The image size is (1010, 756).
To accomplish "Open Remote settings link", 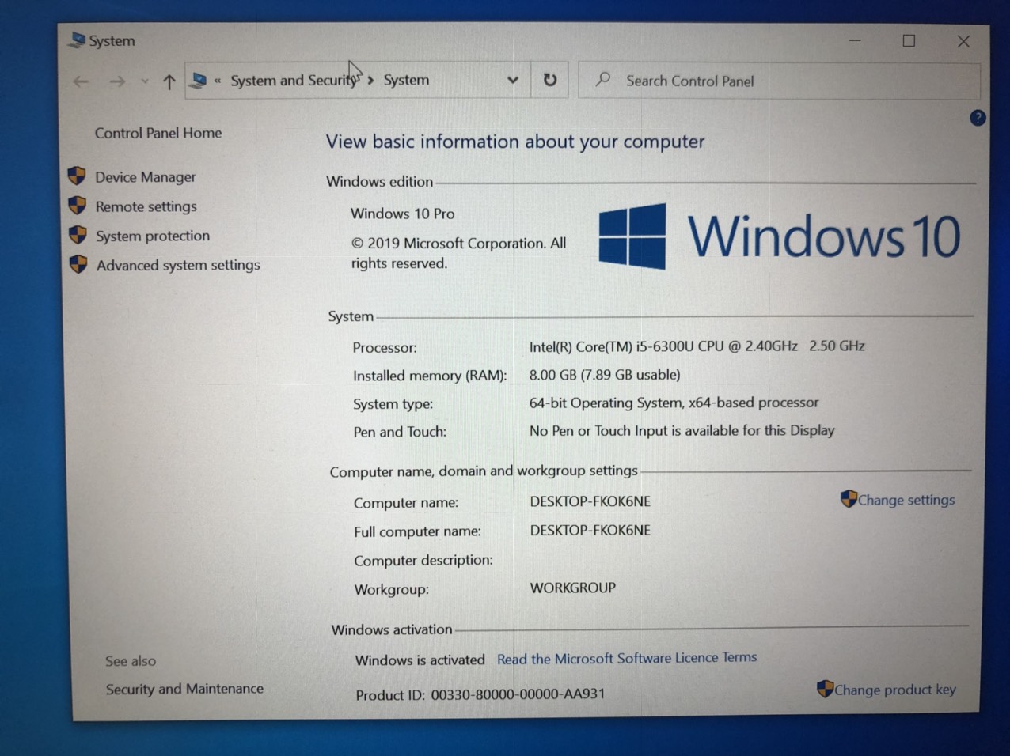I will pyautogui.click(x=146, y=206).
